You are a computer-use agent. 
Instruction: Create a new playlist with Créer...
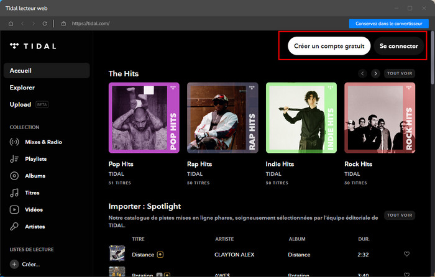point(31,264)
